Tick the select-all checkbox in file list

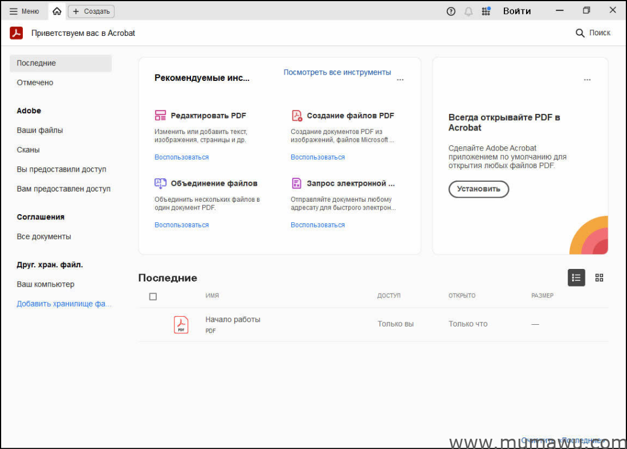[153, 296]
